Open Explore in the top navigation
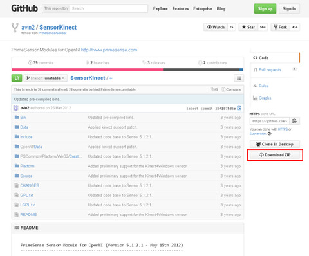309x256 pixels. (160, 9)
